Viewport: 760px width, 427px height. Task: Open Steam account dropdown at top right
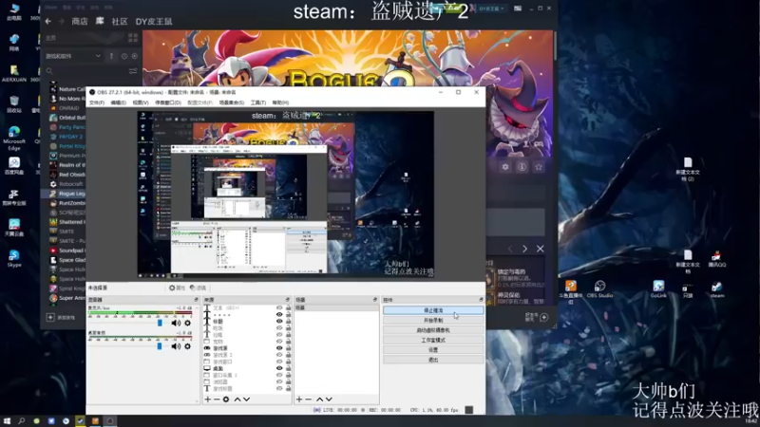tap(491, 9)
